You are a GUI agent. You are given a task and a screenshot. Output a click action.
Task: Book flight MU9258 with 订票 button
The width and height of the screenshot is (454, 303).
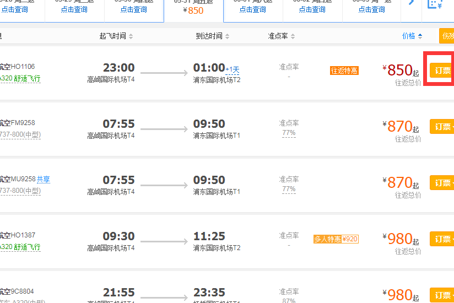[442, 182]
